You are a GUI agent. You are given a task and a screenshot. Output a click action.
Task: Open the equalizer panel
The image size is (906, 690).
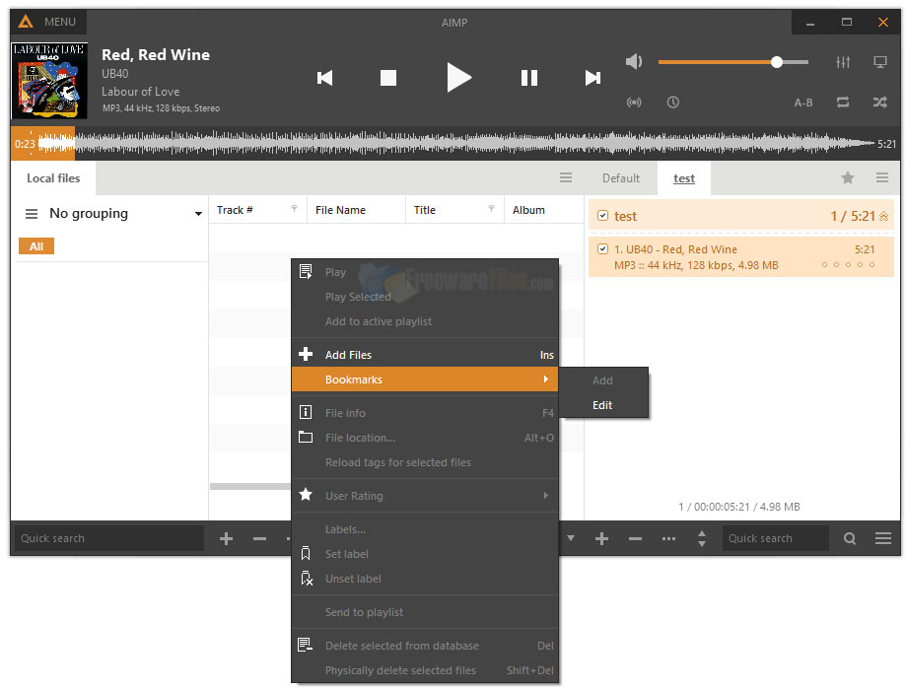coord(843,61)
